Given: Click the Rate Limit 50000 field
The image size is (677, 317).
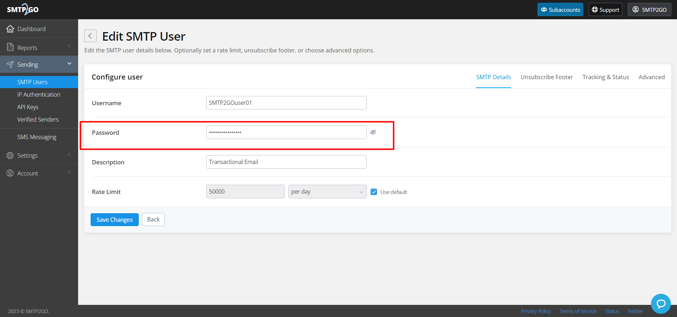Looking at the screenshot, I should pyautogui.click(x=245, y=191).
